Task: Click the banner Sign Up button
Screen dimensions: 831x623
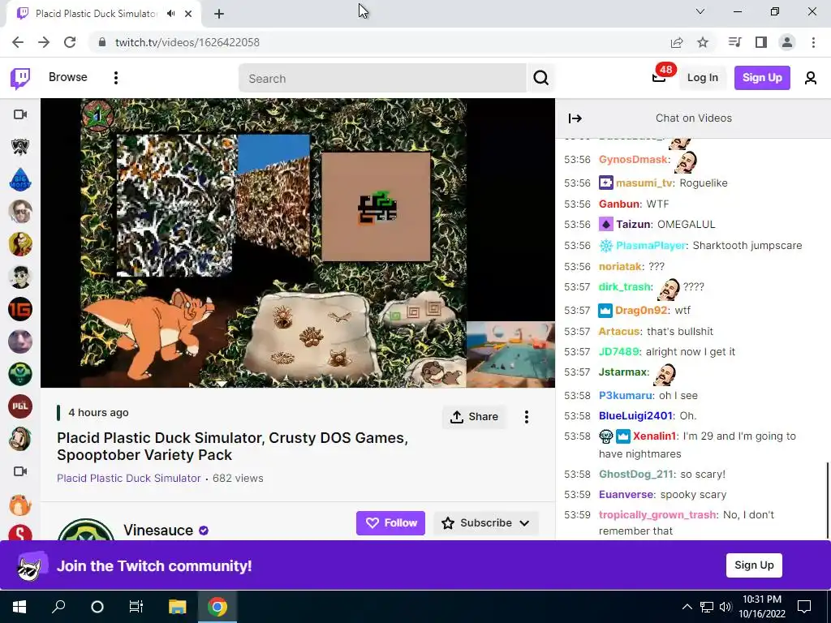Action: coord(754,565)
